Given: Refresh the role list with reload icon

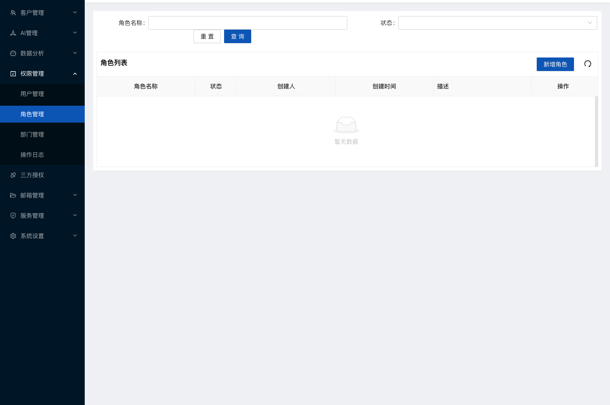Looking at the screenshot, I should 588,64.
